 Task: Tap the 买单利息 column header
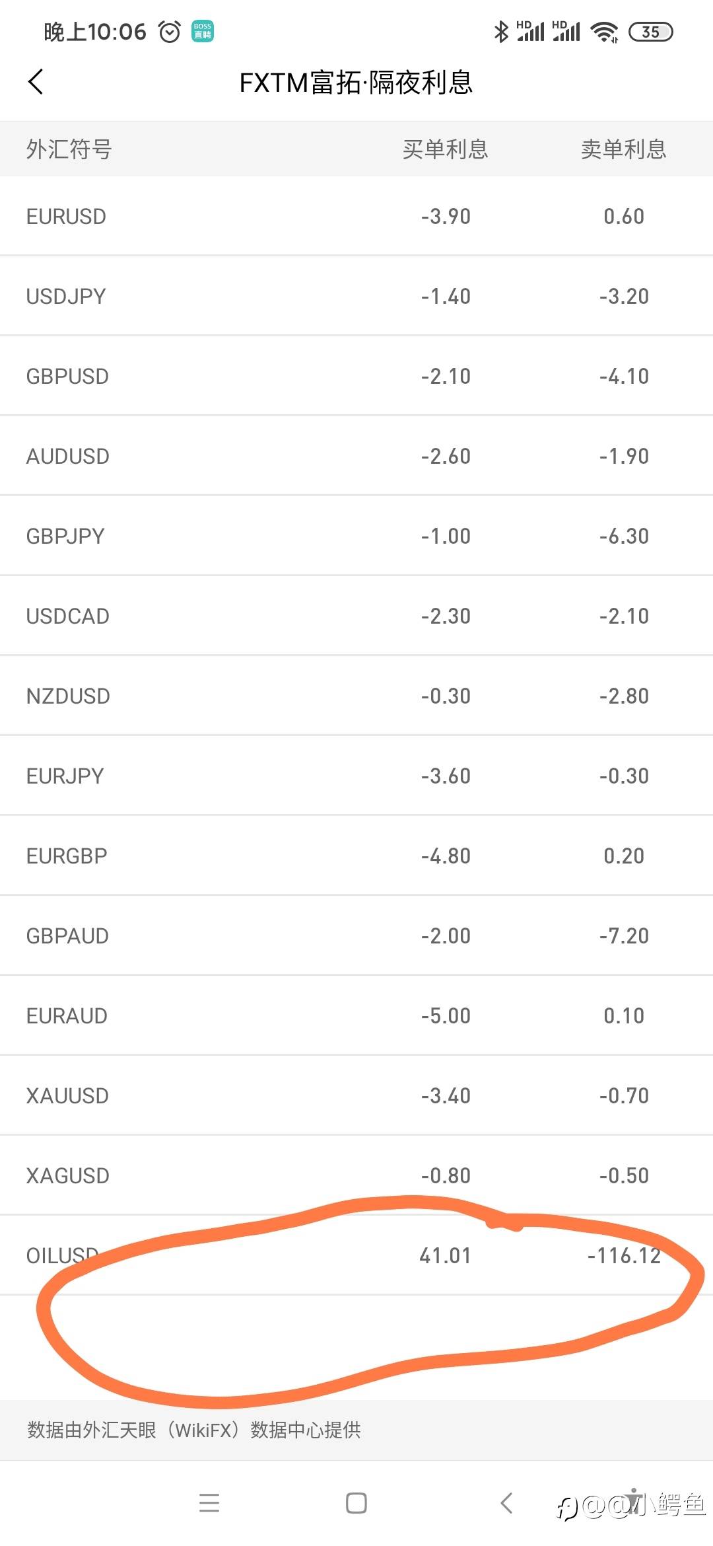pos(446,149)
